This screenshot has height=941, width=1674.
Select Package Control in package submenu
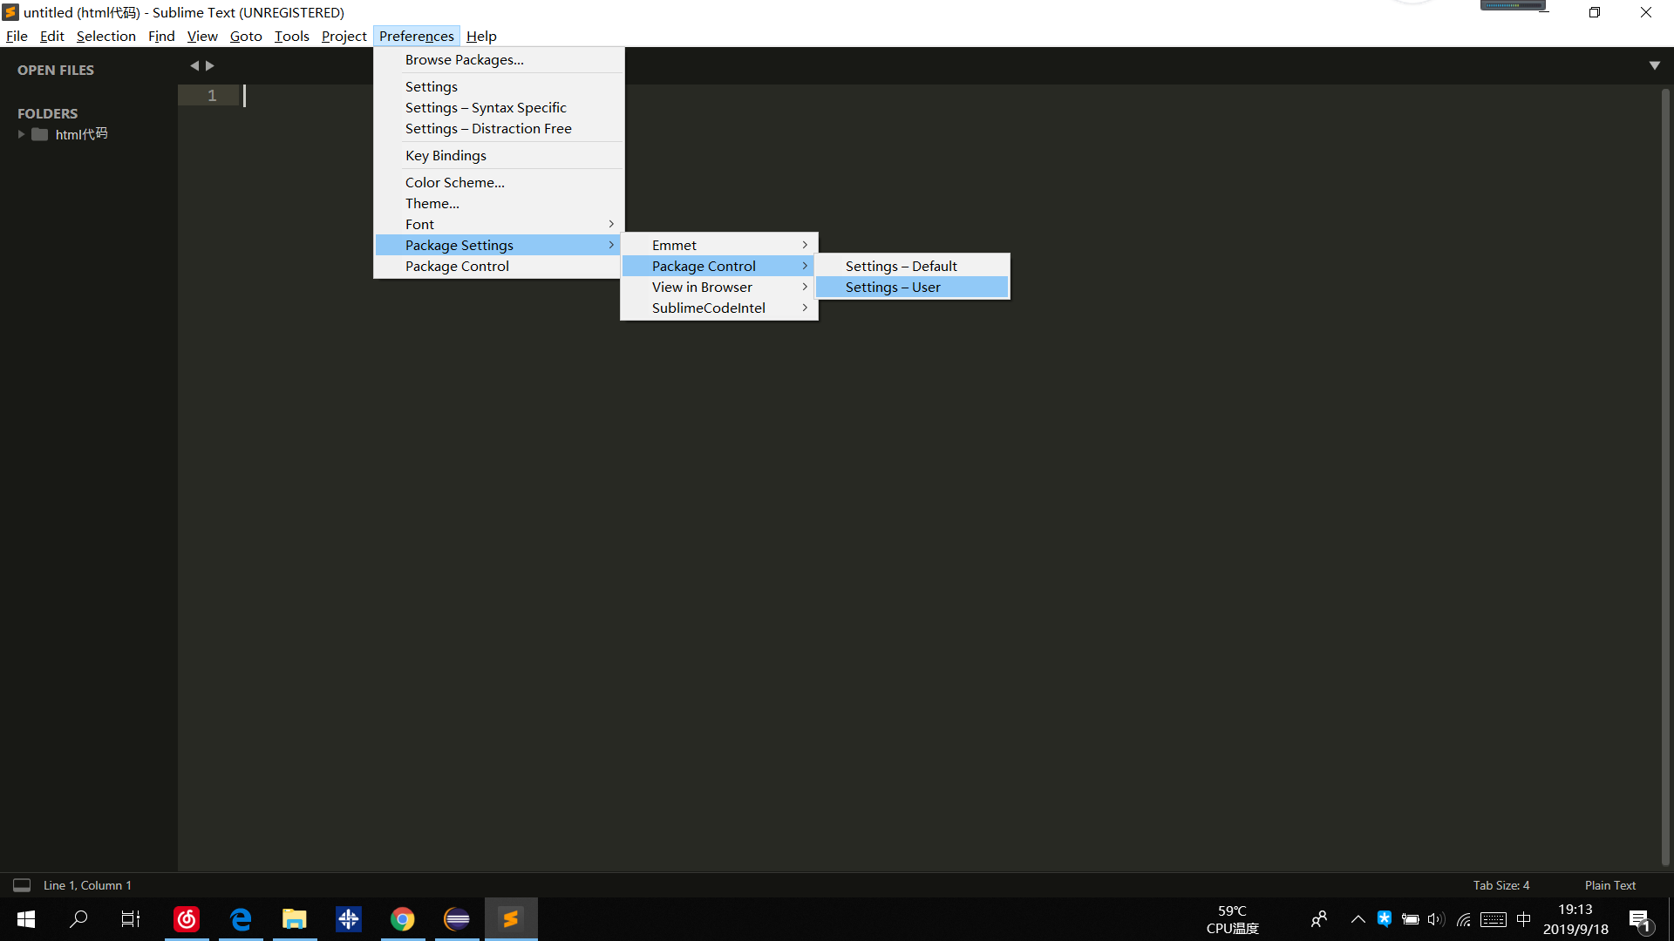(719, 267)
